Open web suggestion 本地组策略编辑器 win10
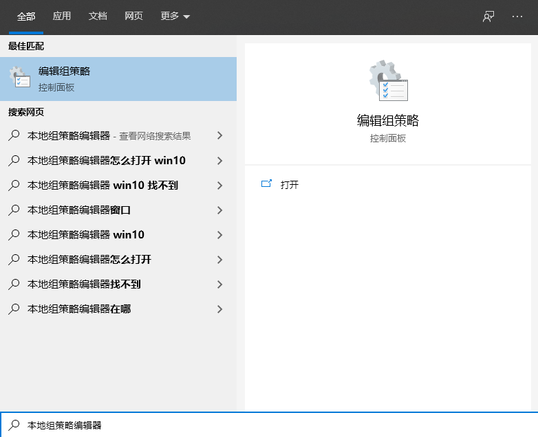 [x=86, y=235]
